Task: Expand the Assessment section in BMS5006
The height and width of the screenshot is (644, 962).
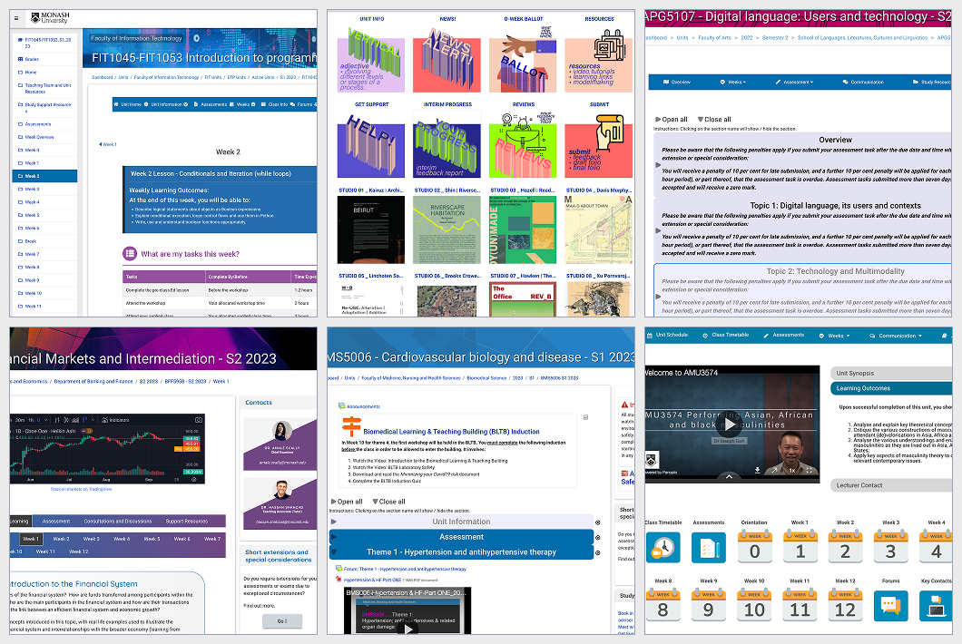Action: [x=461, y=537]
